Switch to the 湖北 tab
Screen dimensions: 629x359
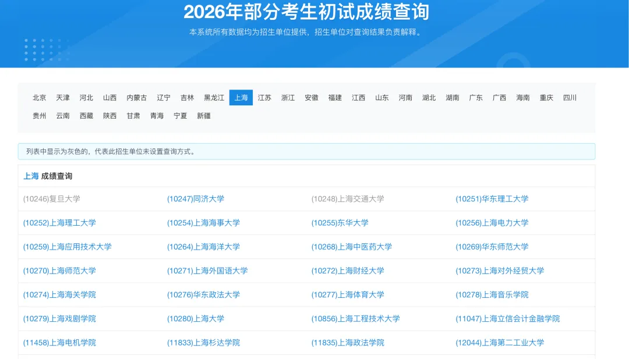point(429,97)
